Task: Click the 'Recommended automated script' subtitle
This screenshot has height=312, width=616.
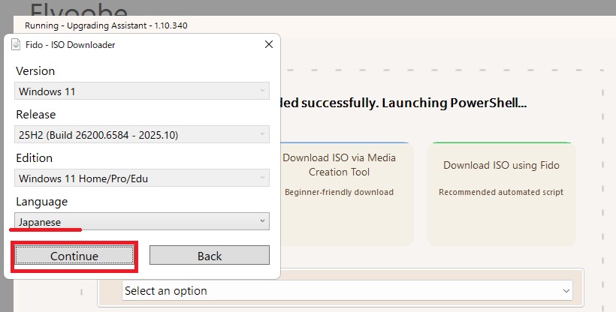Action: 501,192
